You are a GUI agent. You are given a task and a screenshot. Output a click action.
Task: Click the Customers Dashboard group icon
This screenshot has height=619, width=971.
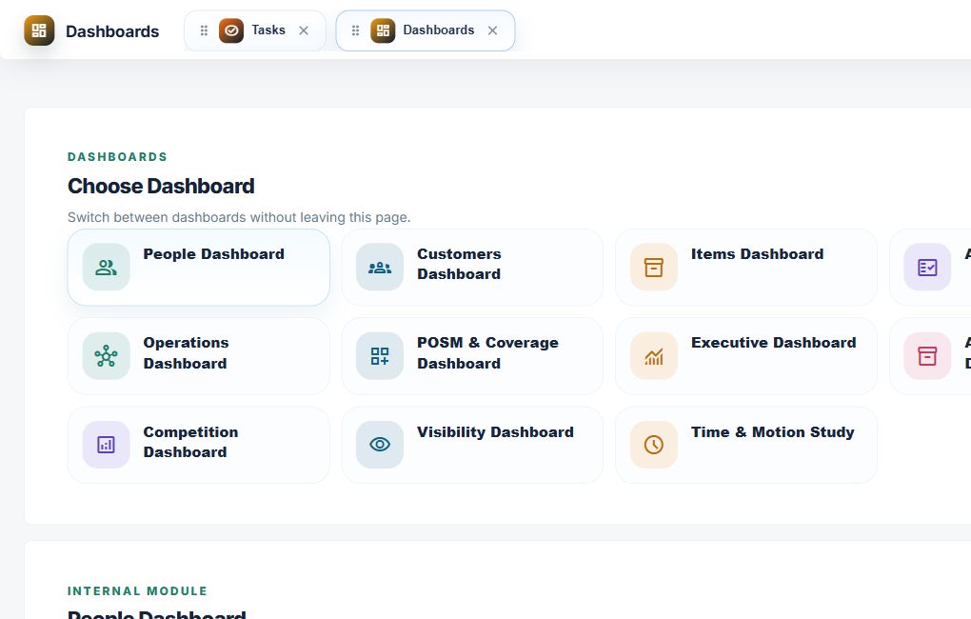pyautogui.click(x=380, y=267)
